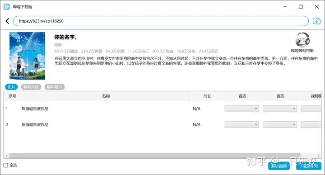The image size is (325, 175).
Task: Click the 电影 category label
Action: click(58, 45)
